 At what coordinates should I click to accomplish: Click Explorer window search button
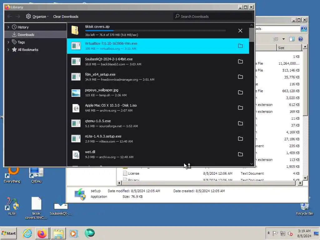click(x=304, y=29)
